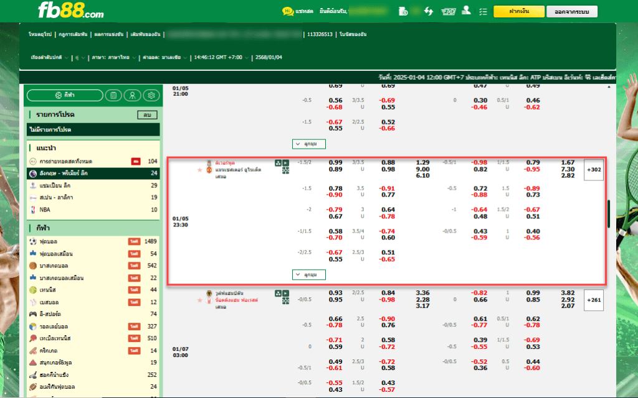Select Liverpool 1X2 odds 1.29
This screenshot has height=398, width=638.
(x=422, y=163)
